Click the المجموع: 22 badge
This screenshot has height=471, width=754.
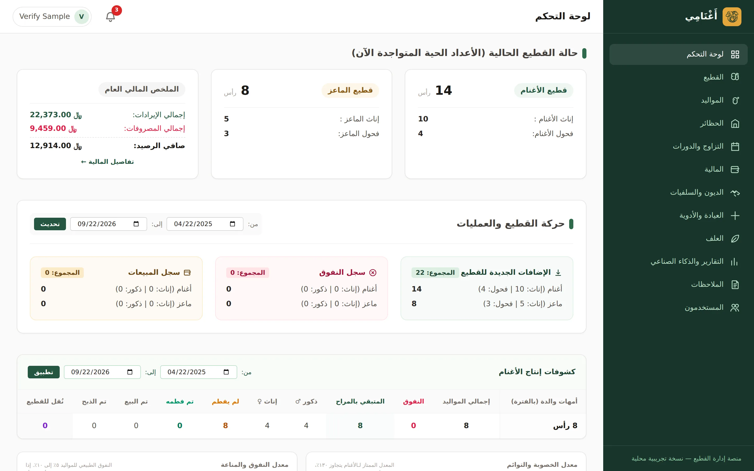click(x=435, y=273)
